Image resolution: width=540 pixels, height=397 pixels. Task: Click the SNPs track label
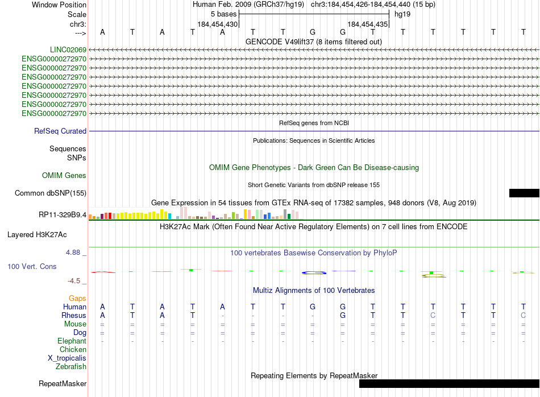pyautogui.click(x=77, y=158)
